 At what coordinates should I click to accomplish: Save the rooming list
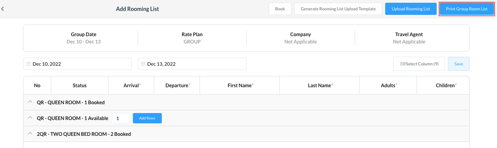click(x=458, y=64)
